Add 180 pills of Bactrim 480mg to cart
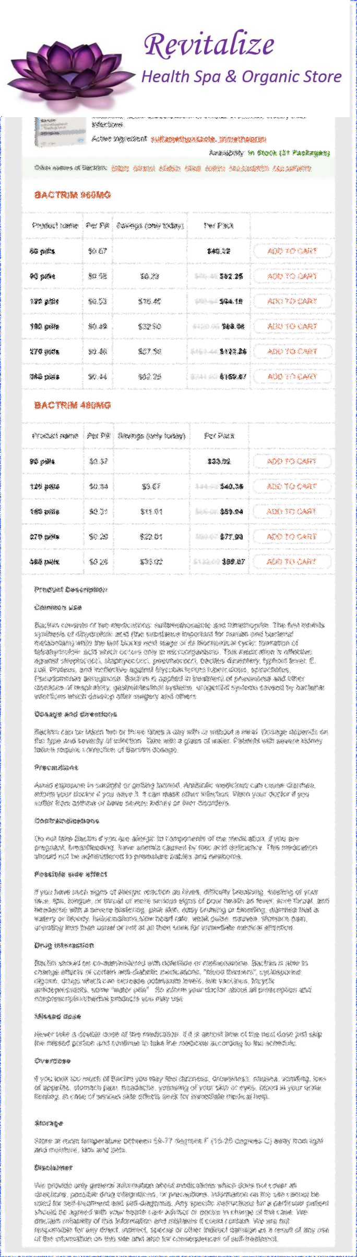Image resolution: width=357 pixels, height=1257 pixels. (x=292, y=512)
